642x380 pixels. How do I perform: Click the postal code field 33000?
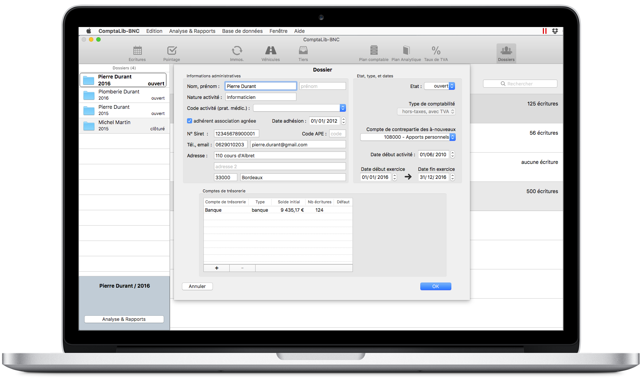click(226, 177)
